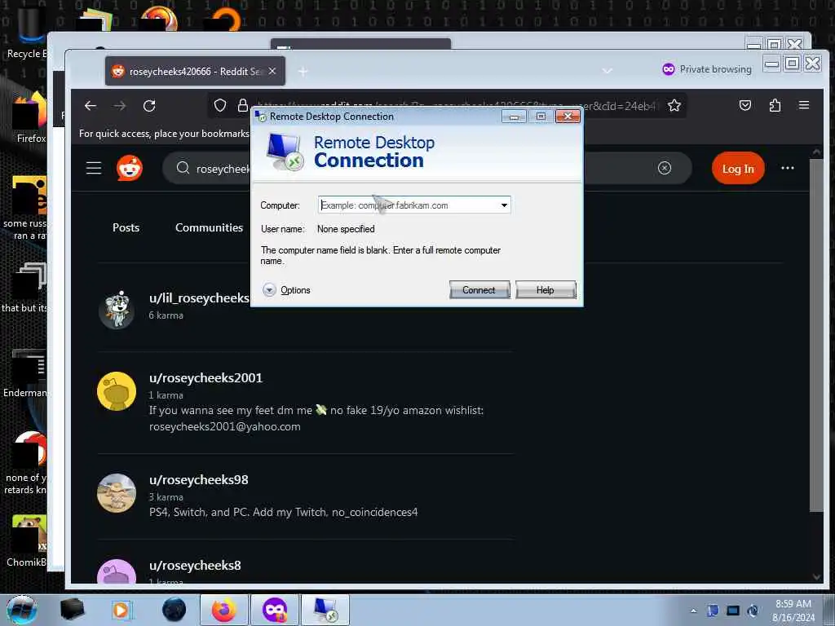
Task: Click the taskbar clock showing 8:59 AM
Action: pos(793,610)
